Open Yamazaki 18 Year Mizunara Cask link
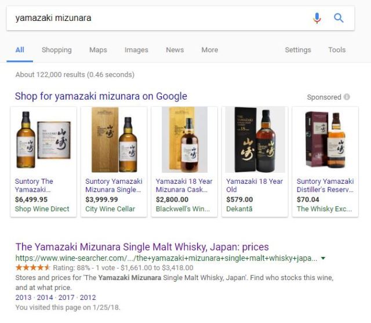Image resolution: width=371 pixels, height=323 pixels. [x=184, y=186]
